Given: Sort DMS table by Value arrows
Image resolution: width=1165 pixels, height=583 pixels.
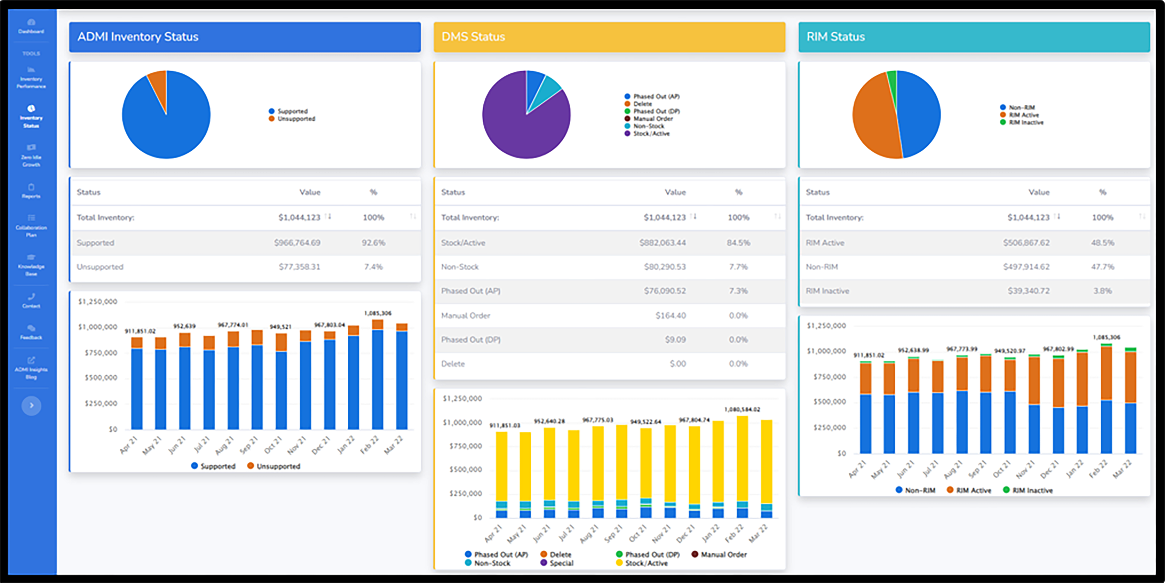Looking at the screenshot, I should click(694, 217).
